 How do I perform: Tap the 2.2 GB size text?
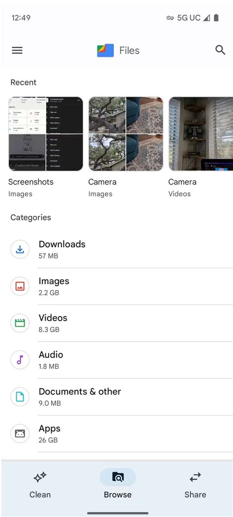click(49, 293)
